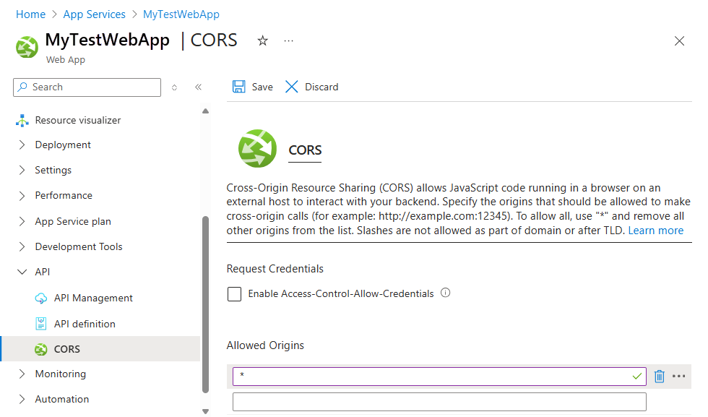Click the info icon beside the credentials checkbox

[445, 293]
